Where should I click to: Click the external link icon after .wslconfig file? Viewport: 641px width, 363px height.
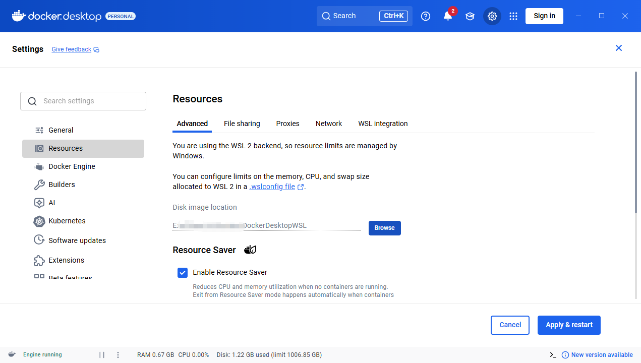(x=301, y=187)
